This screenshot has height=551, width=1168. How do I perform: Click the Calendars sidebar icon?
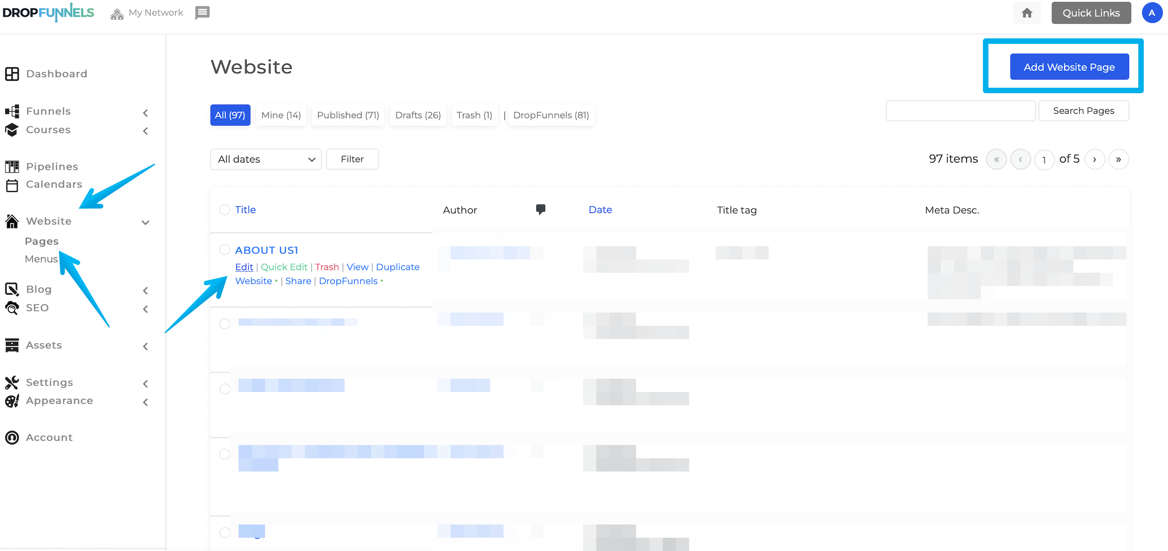12,185
